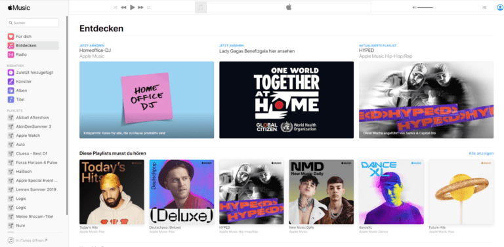Open the account profile icon
The width and height of the screenshot is (504, 247).
[500, 7]
